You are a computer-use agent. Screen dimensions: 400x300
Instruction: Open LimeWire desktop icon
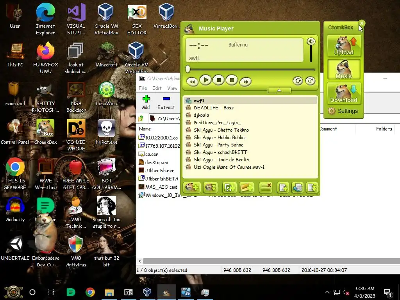click(x=106, y=94)
